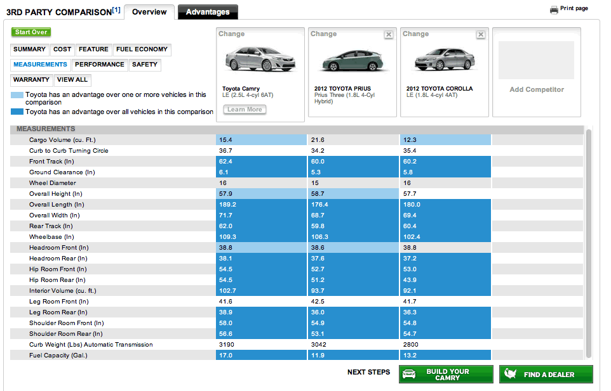Click the 2012 TOYOTA PRIUS model name
The width and height of the screenshot is (611, 391).
pos(342,89)
